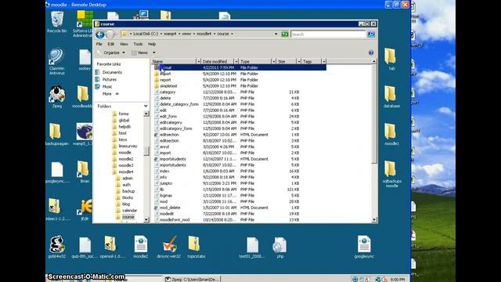This screenshot has height=282, width=501.
Task: Open the jEdit desktop shortcut
Action: (x=85, y=209)
